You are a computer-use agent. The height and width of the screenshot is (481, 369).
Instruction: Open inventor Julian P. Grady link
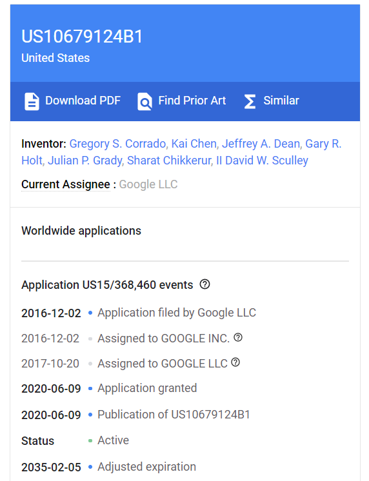pos(85,161)
